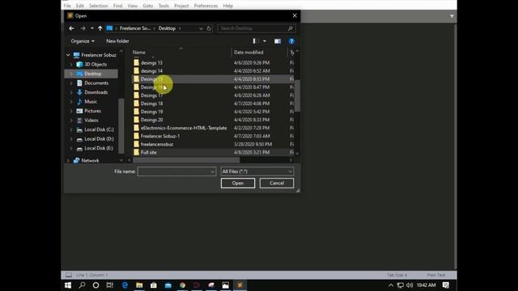
Task: Expand the 3D Objects tree node
Action: pos(71,65)
